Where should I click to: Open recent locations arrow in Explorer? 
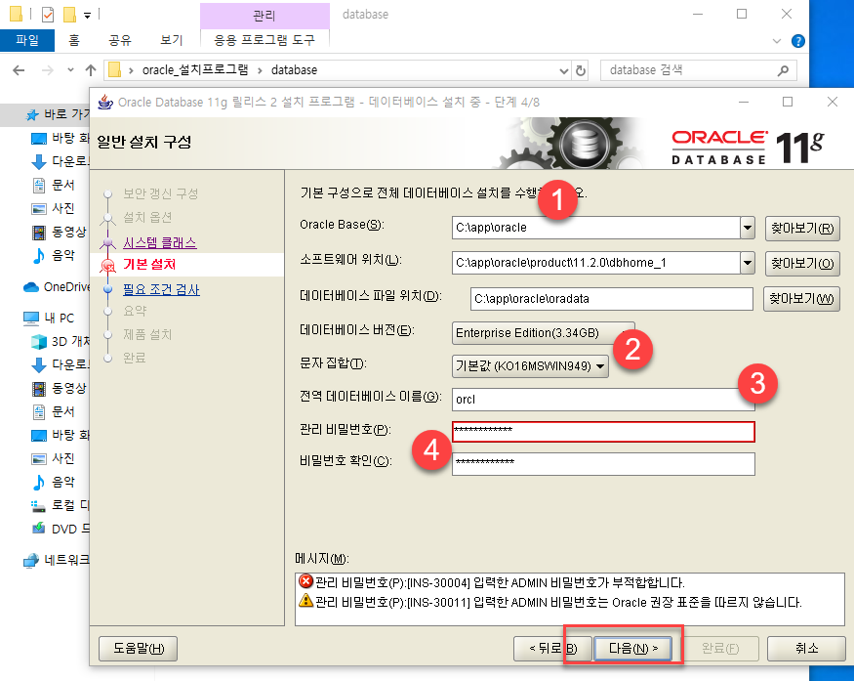70,69
